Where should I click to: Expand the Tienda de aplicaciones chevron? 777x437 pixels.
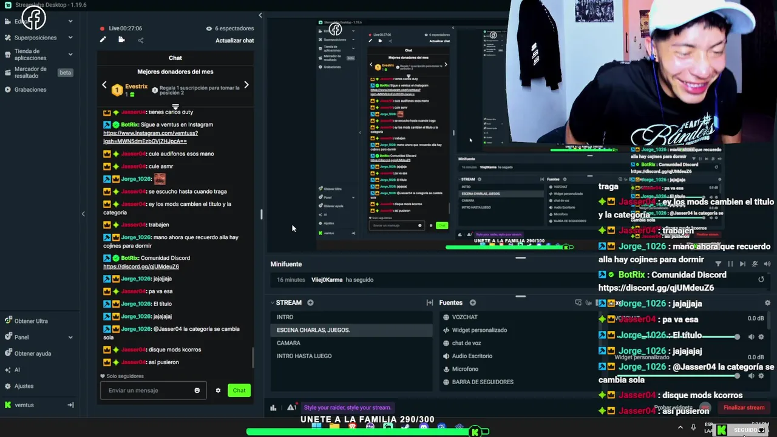[x=70, y=55]
